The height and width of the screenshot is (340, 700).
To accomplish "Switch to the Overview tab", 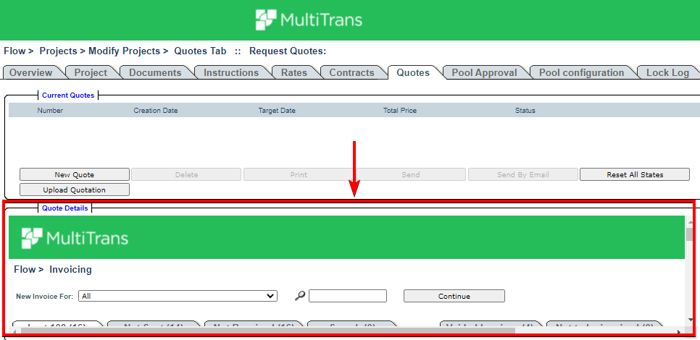I will click(31, 72).
